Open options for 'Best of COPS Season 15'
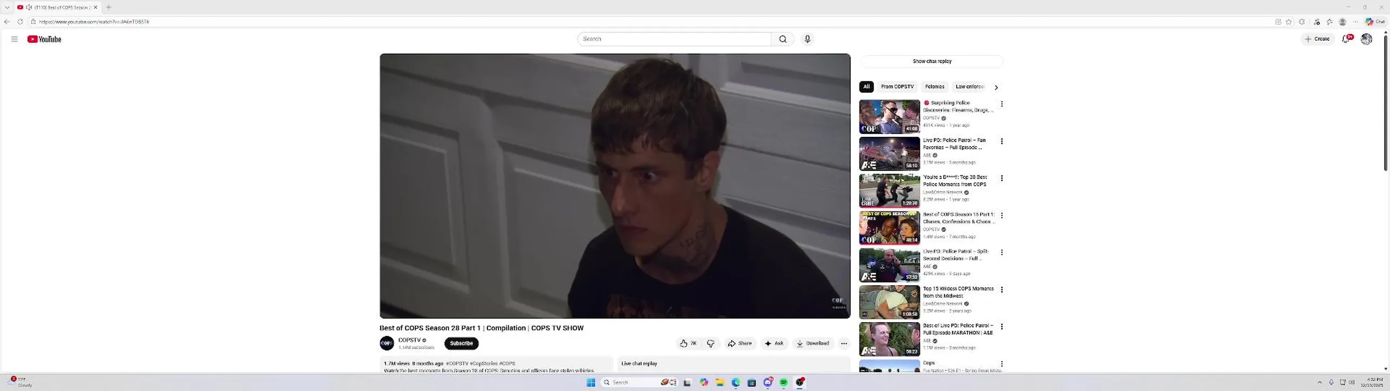The image size is (1390, 391). (x=1002, y=216)
